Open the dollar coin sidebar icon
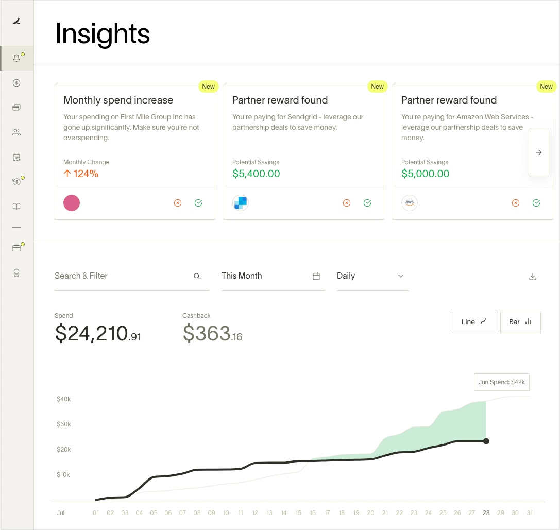This screenshot has width=560, height=530. [x=16, y=83]
